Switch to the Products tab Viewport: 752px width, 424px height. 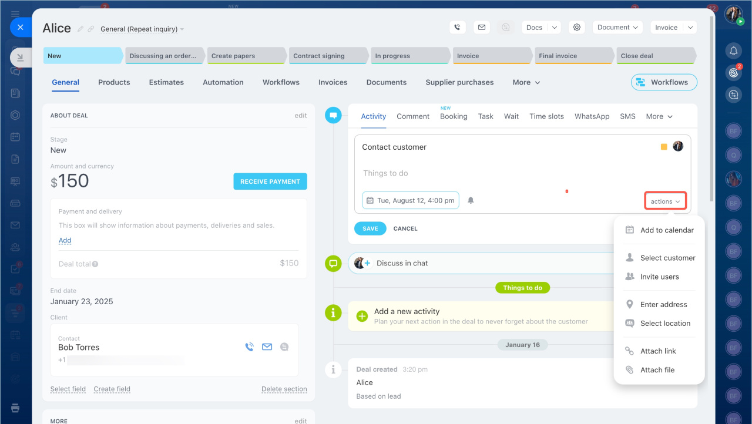[x=114, y=82]
